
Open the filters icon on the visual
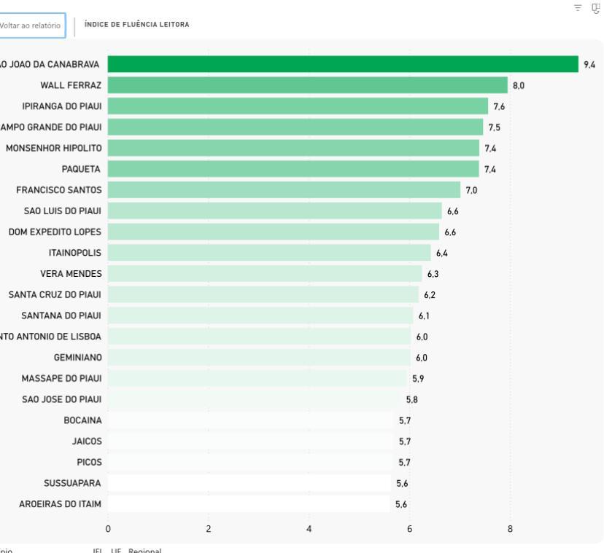click(x=578, y=7)
